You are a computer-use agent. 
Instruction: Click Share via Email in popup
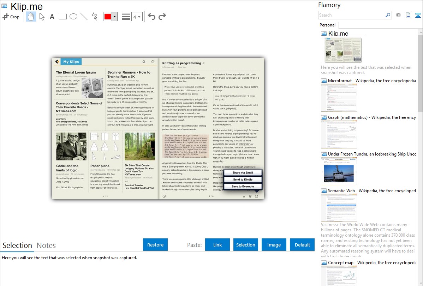point(243,172)
